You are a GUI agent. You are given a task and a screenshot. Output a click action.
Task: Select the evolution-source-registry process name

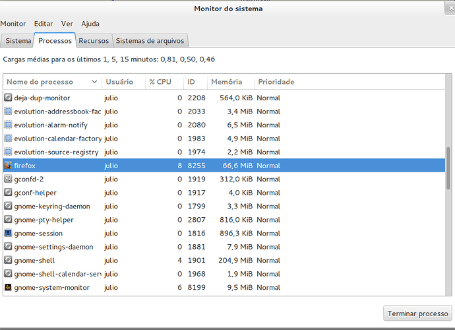tap(56, 152)
